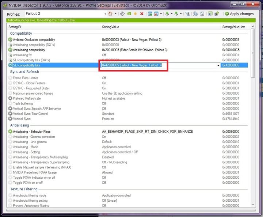
Task: Click the rightmost toolbar icon with green arrow
Action: pos(217,14)
